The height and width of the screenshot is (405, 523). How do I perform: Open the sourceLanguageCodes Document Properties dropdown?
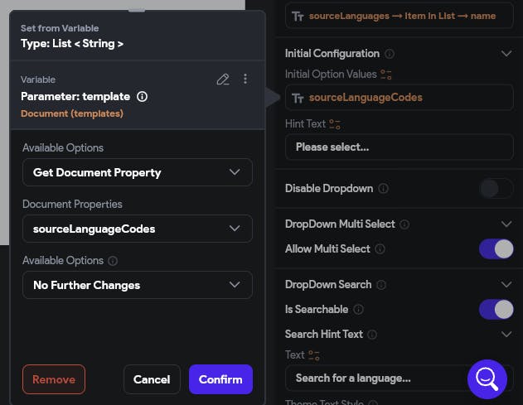pyautogui.click(x=138, y=229)
